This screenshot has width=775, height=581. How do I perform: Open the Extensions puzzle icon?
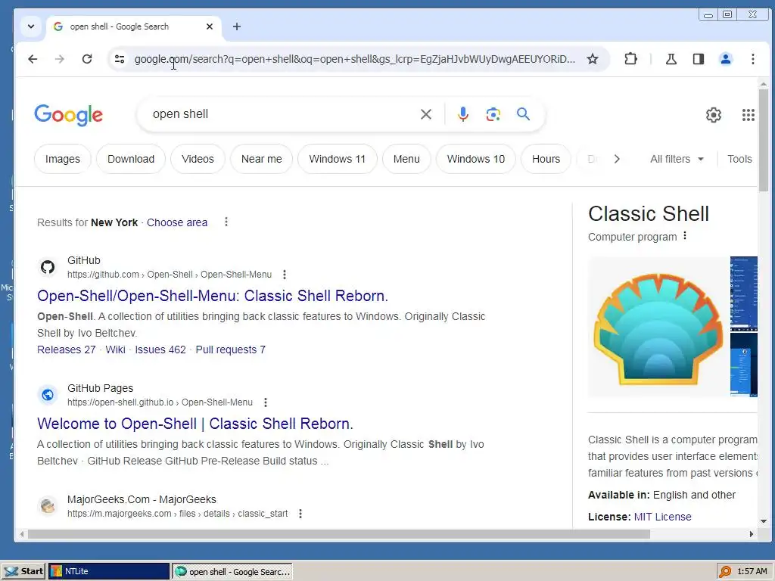coord(630,59)
